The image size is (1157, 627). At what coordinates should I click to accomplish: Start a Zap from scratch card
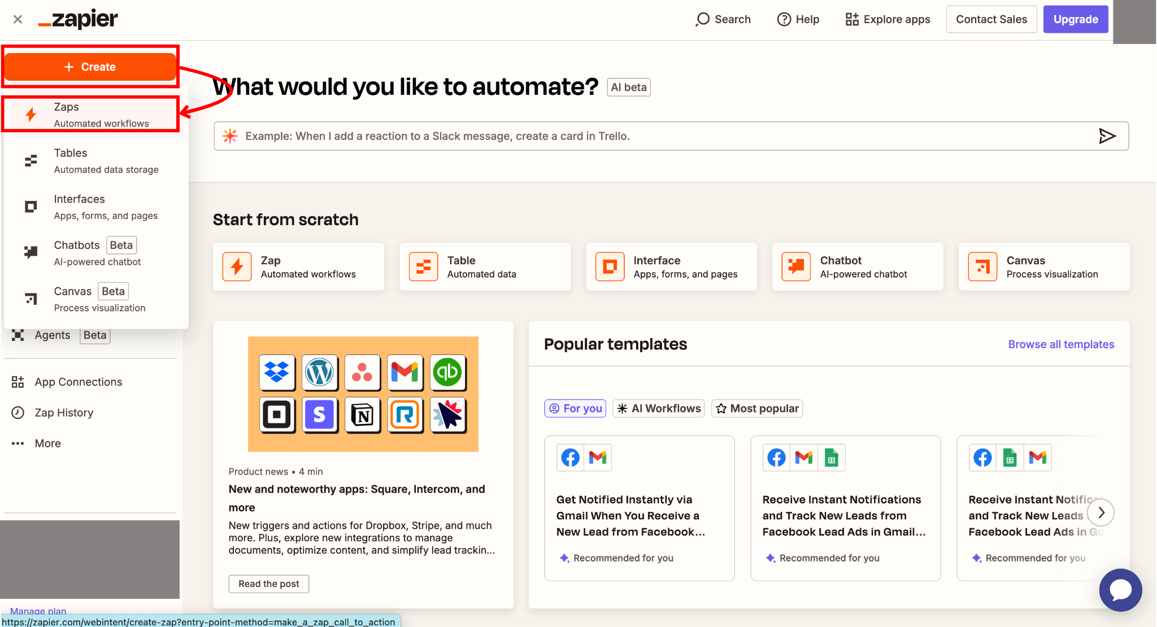point(298,267)
